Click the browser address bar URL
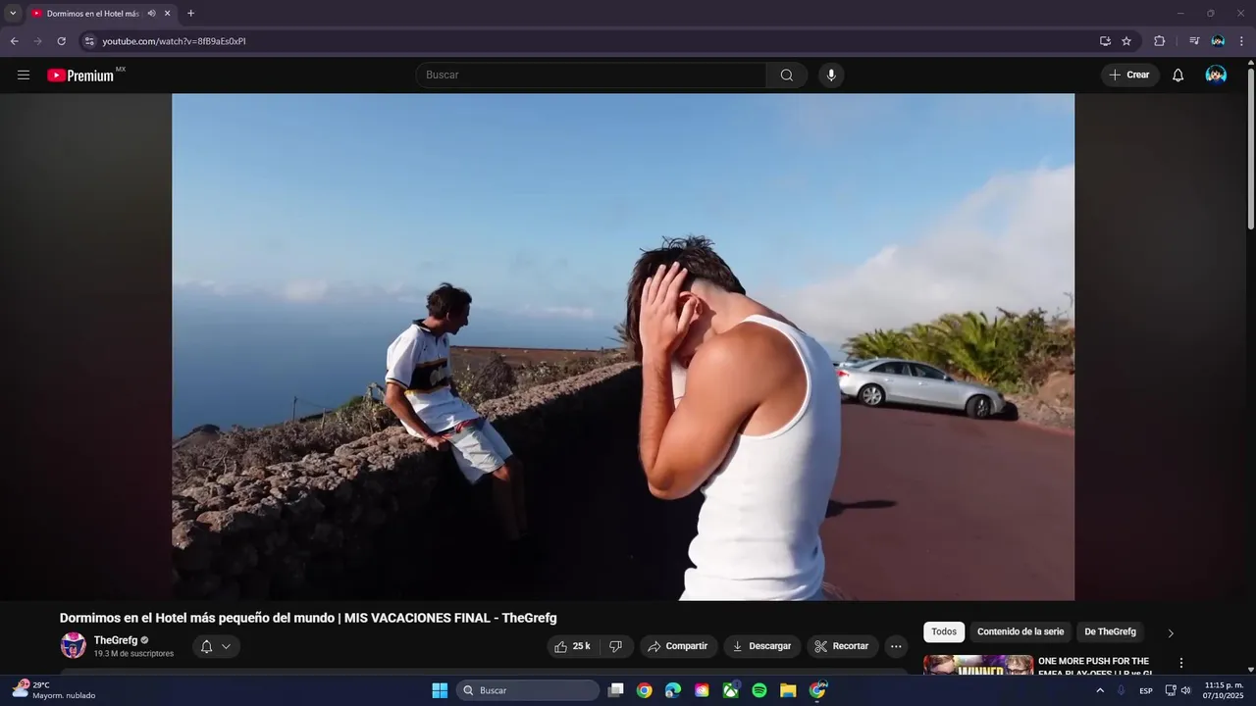Viewport: 1256px width, 706px height. click(175, 41)
